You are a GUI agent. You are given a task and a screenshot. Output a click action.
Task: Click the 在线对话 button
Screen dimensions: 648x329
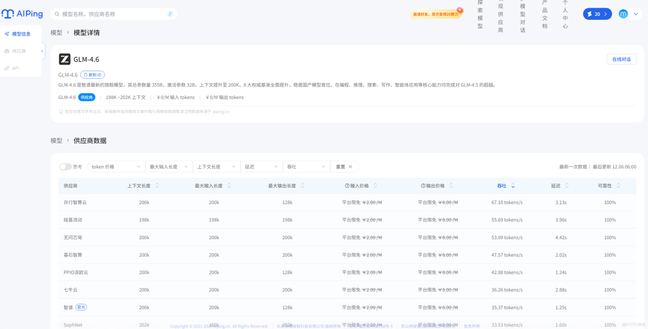[x=621, y=58]
